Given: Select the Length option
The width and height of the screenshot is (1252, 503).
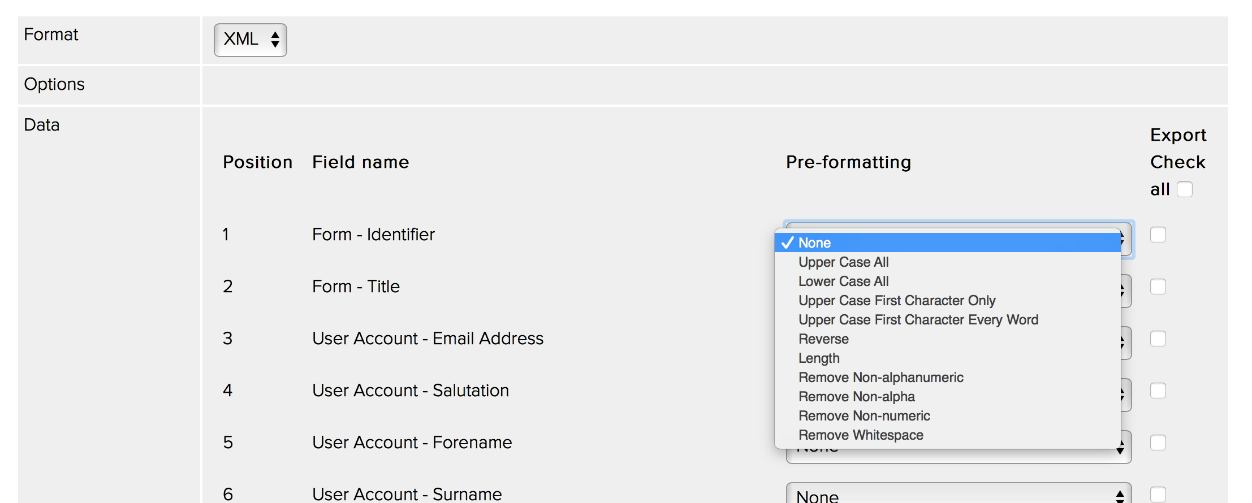Looking at the screenshot, I should point(819,358).
